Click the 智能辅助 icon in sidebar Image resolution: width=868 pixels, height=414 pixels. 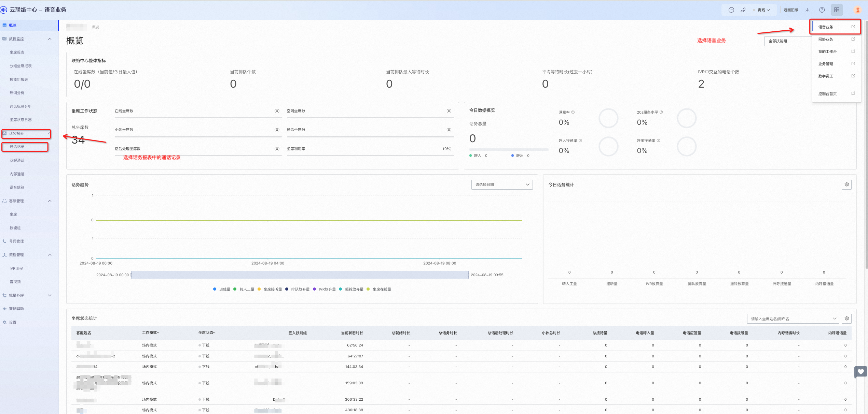[4, 309]
